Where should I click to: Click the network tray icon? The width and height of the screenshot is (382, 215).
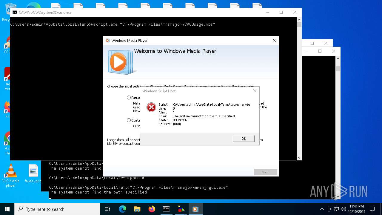336,209
